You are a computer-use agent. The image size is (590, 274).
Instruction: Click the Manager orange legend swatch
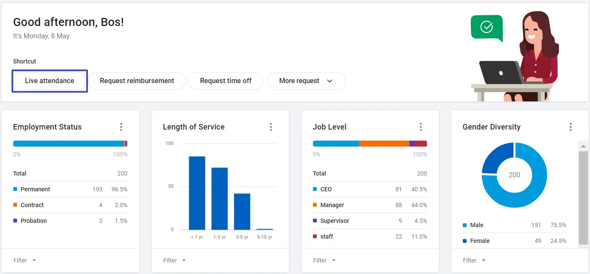point(315,205)
